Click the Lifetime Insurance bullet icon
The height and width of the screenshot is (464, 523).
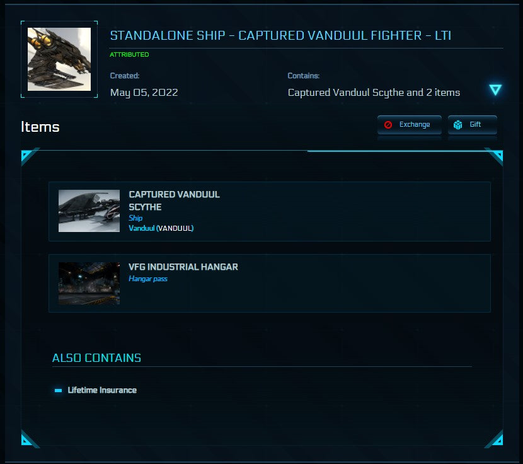pos(58,390)
